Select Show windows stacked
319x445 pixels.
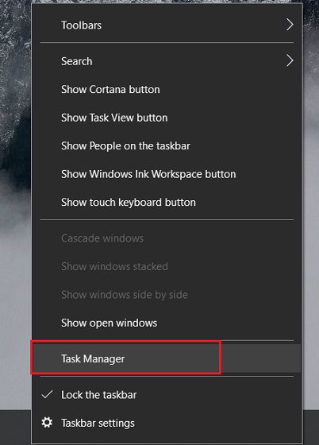(x=167, y=266)
